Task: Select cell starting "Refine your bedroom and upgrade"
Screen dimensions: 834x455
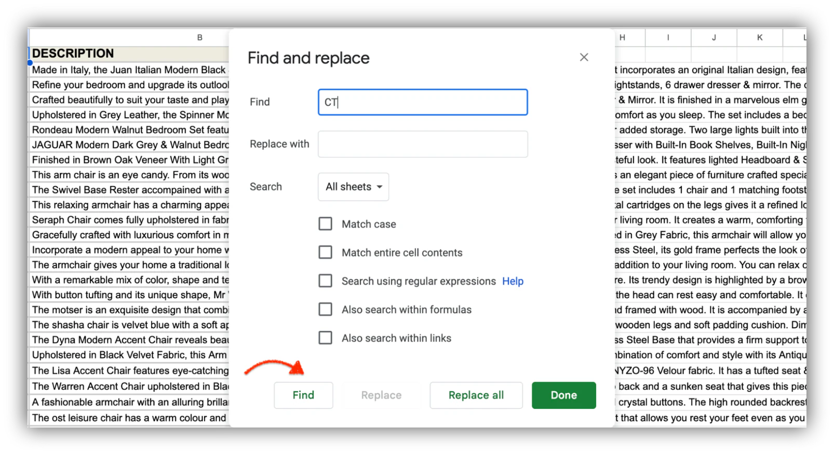Action: click(129, 85)
